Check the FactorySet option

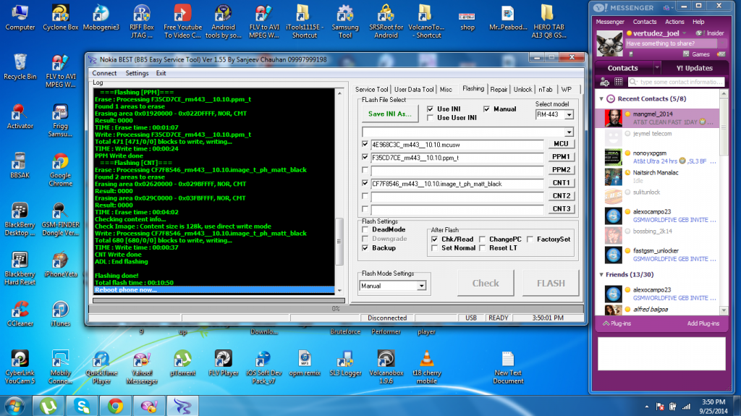[530, 239]
